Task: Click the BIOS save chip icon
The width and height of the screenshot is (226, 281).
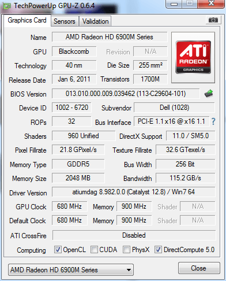Action: (209, 94)
